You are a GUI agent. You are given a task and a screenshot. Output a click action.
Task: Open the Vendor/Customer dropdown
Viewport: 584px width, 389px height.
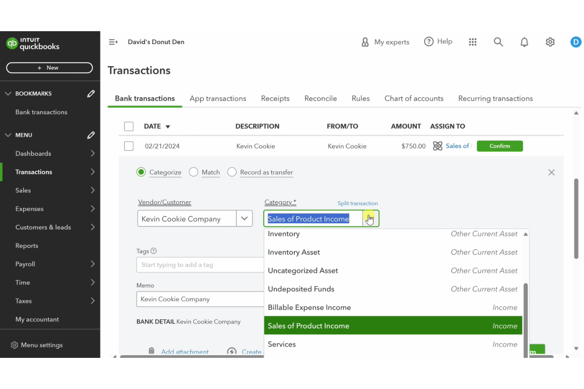point(245,218)
